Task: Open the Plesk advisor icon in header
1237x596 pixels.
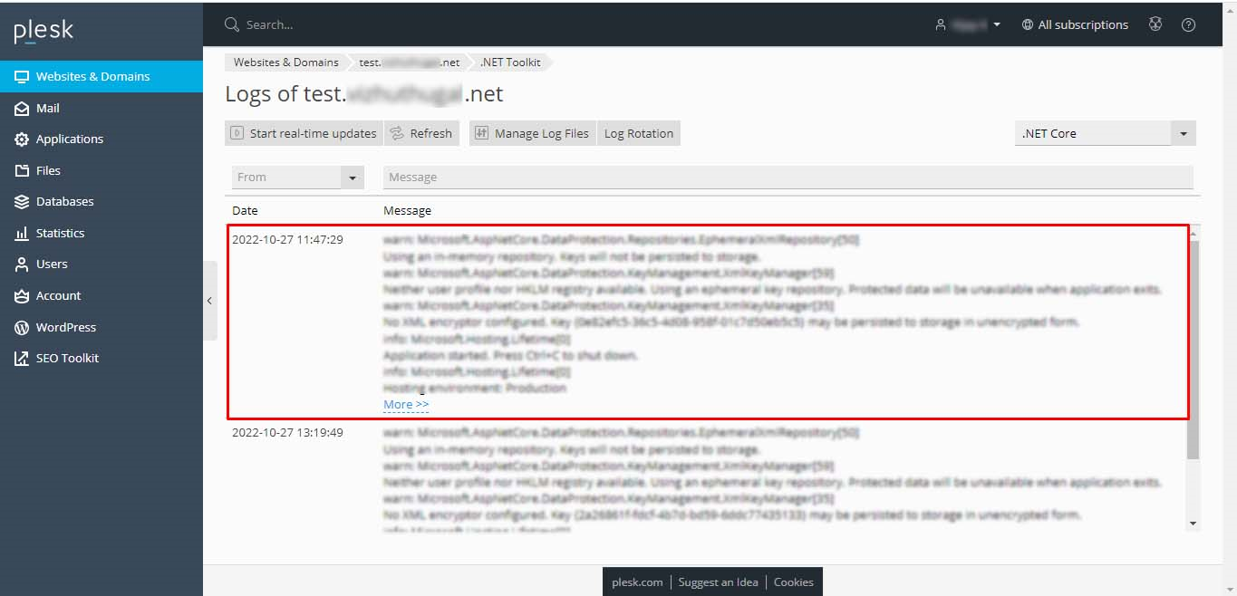Action: click(x=1155, y=24)
